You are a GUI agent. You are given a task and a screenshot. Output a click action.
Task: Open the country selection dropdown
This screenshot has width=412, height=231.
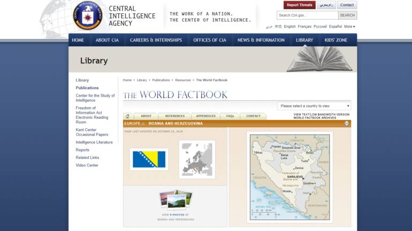click(x=314, y=106)
